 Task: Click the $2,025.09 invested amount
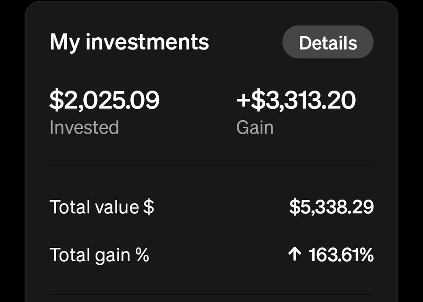click(x=104, y=101)
